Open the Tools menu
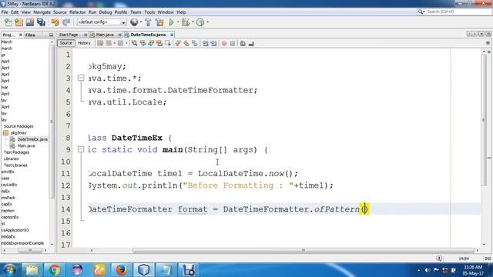 tap(149, 12)
